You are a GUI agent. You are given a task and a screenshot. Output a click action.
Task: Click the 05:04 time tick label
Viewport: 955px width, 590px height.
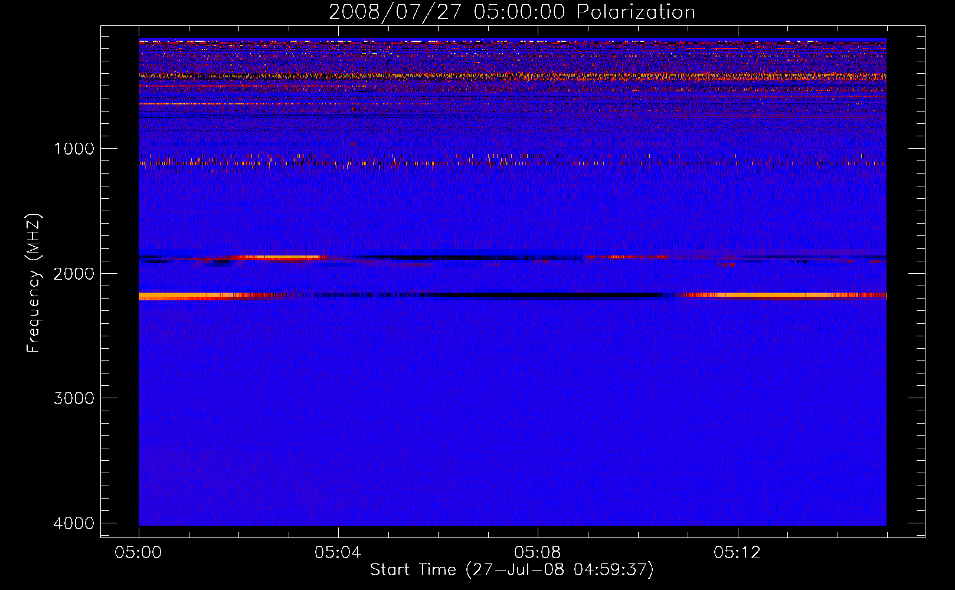pos(338,553)
